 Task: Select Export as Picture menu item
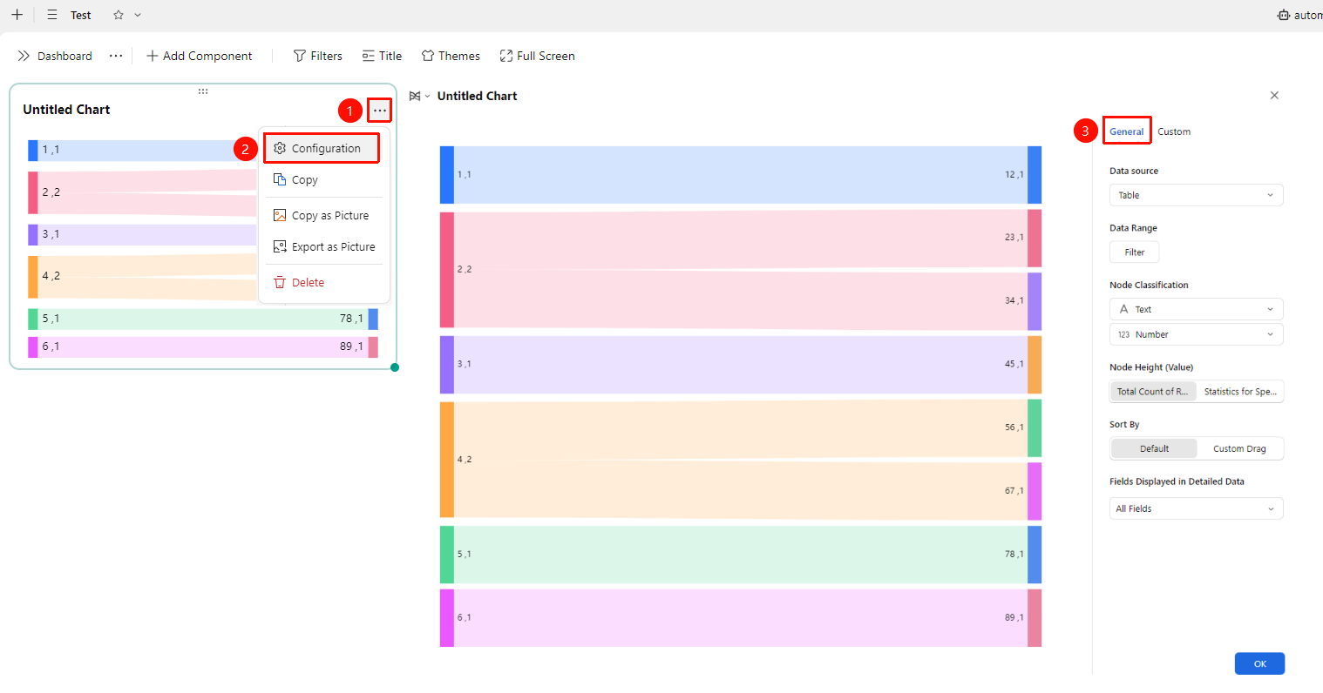pos(324,246)
